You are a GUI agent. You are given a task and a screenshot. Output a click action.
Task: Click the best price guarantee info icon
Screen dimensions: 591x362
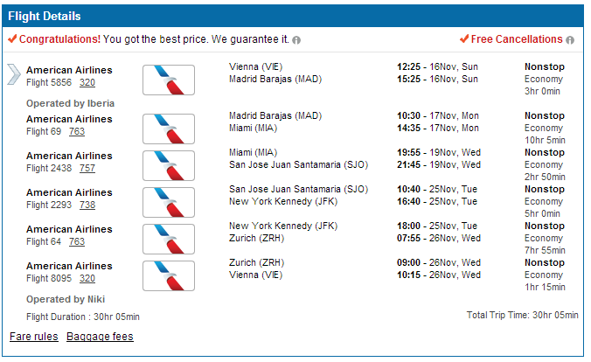(x=296, y=40)
